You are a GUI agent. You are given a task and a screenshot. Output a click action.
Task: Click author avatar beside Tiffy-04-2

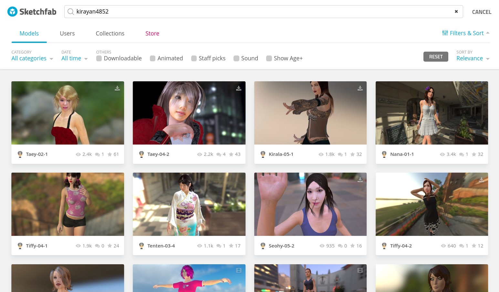click(x=384, y=246)
